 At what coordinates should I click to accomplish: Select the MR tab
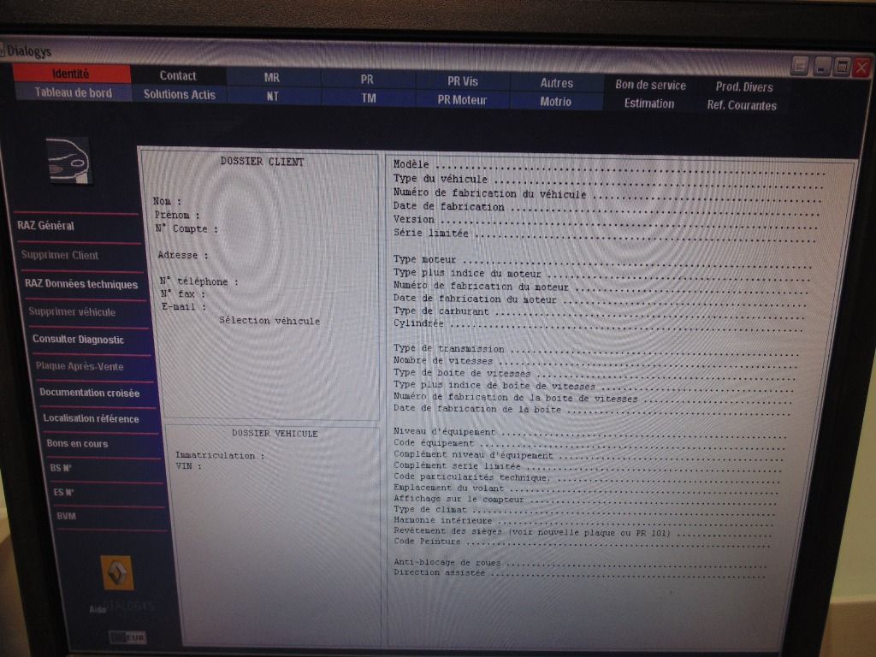pyautogui.click(x=272, y=78)
